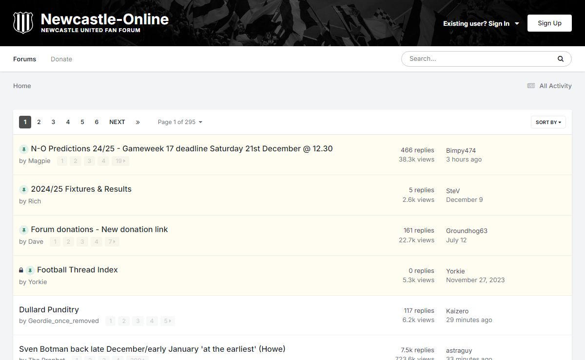Viewport: 585px width, 360px height.
Task: Open Football Thread Index thread
Action: (x=78, y=270)
